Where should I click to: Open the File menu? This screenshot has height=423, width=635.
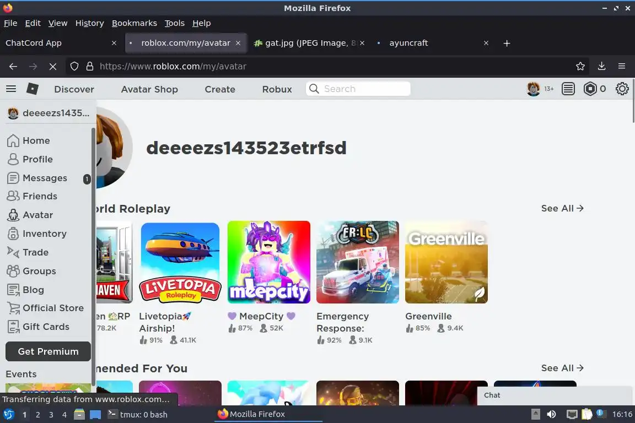10,23
